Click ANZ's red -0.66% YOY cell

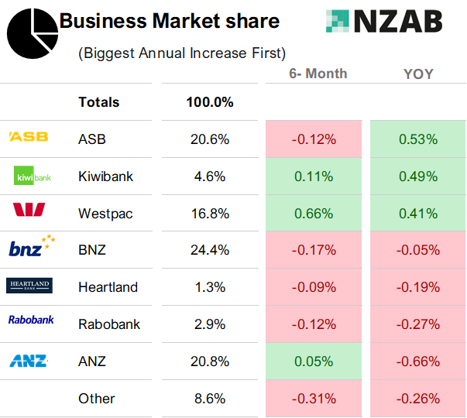tap(418, 361)
